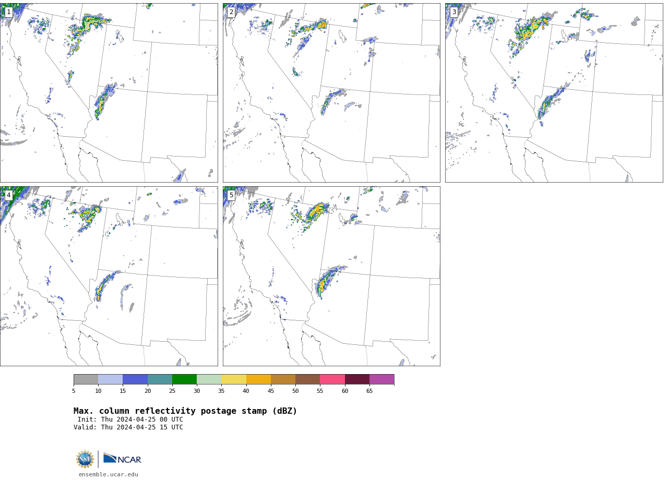The height and width of the screenshot is (480, 668).
Task: Click the 'Valid: Thu 2024-04-25 15 UTC' text
Action: [x=128, y=427]
